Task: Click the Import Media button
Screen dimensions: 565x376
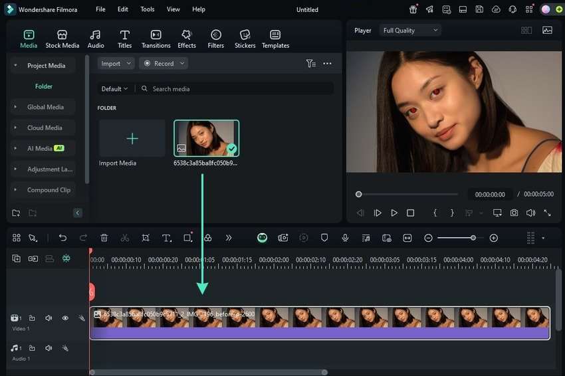Action: click(x=132, y=139)
